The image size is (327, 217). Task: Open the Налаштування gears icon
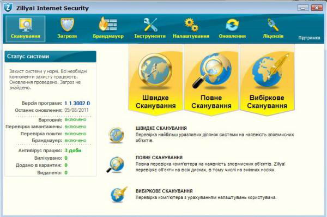click(x=191, y=25)
